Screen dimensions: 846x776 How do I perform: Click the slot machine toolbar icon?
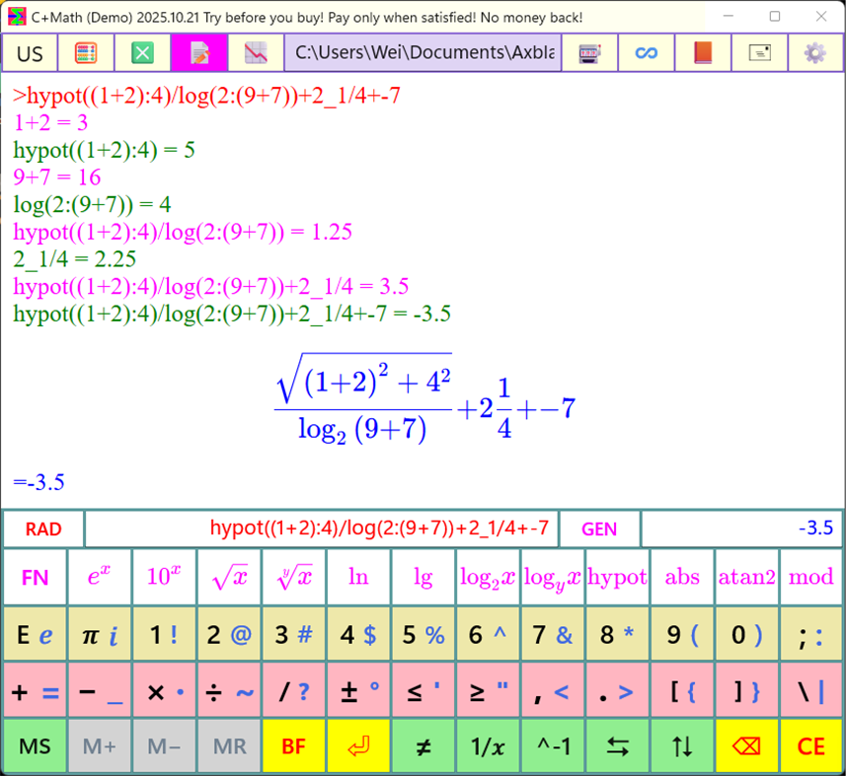pos(589,52)
